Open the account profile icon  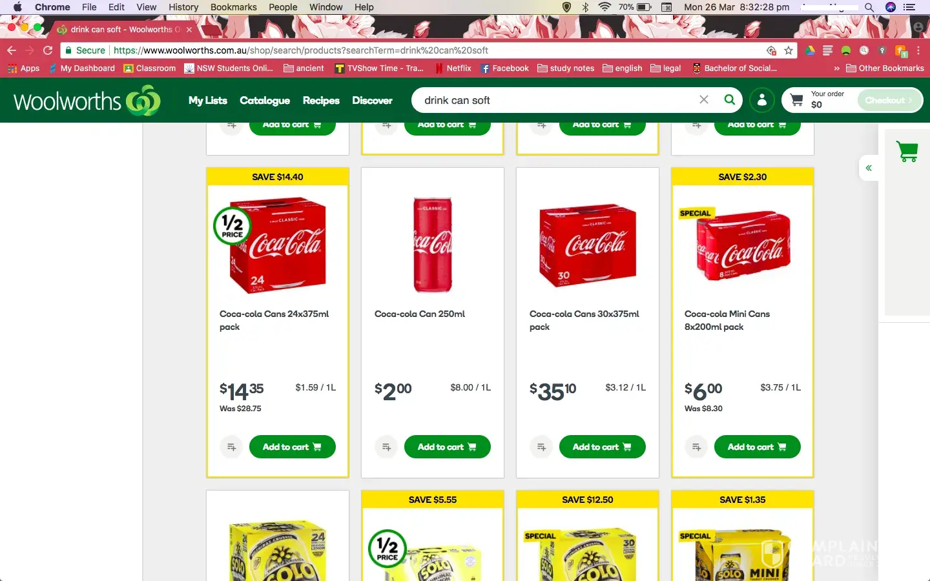click(x=762, y=100)
